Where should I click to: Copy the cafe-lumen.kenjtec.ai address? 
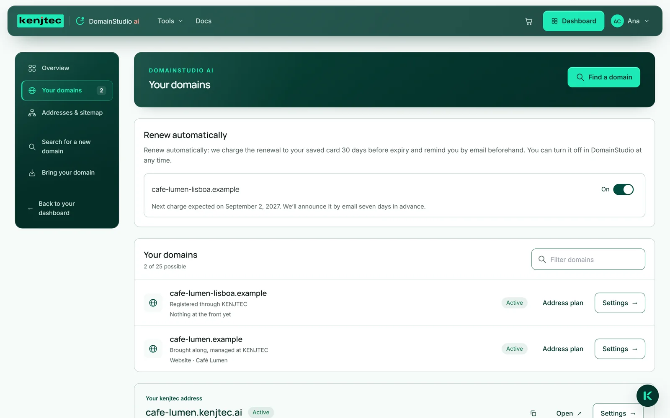click(x=533, y=413)
